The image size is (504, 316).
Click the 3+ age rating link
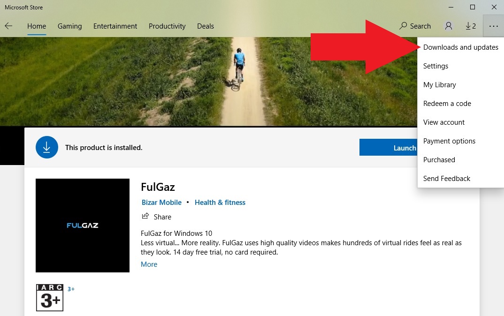tap(71, 289)
